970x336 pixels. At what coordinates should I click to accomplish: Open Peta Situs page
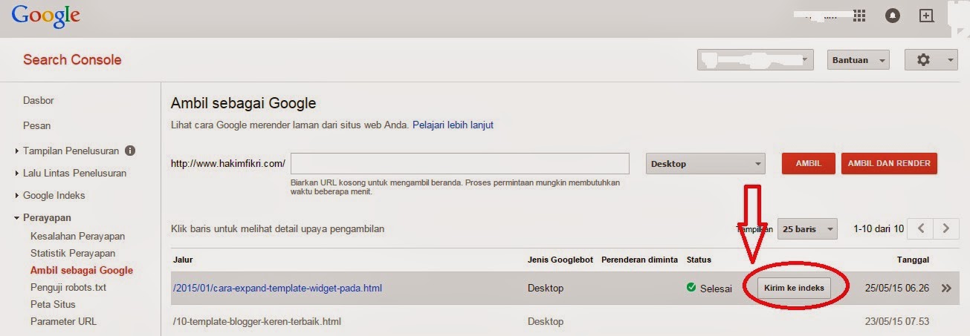[53, 304]
